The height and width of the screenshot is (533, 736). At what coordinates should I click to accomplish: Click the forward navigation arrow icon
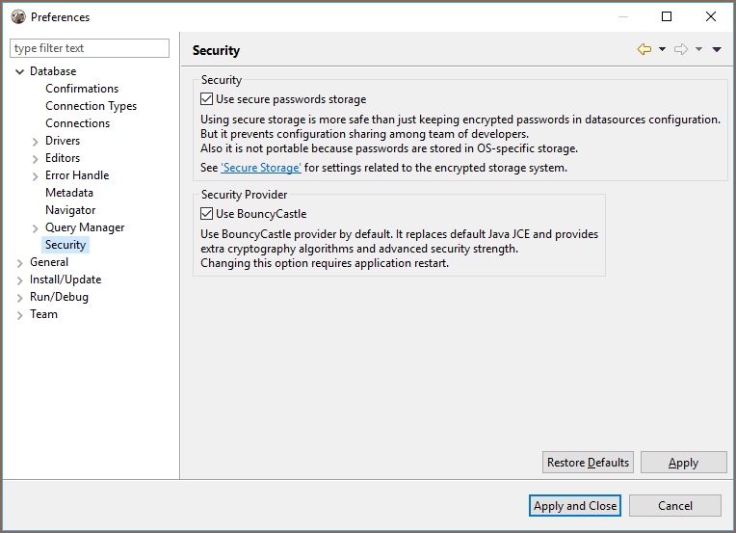[681, 49]
